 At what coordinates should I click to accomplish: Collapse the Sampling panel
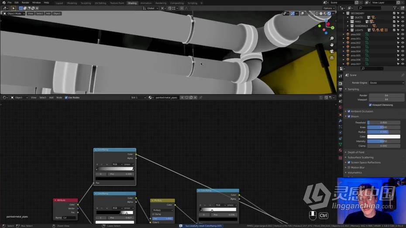pyautogui.click(x=353, y=89)
